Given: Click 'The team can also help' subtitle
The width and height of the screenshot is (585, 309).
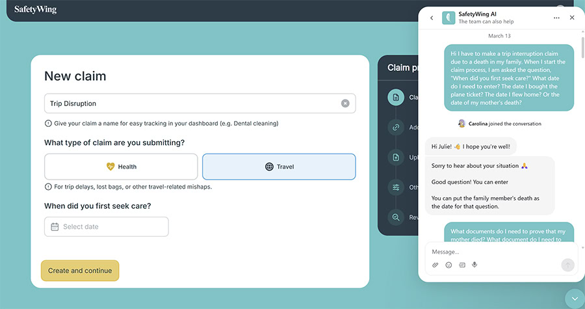Looking at the screenshot, I should (x=486, y=21).
